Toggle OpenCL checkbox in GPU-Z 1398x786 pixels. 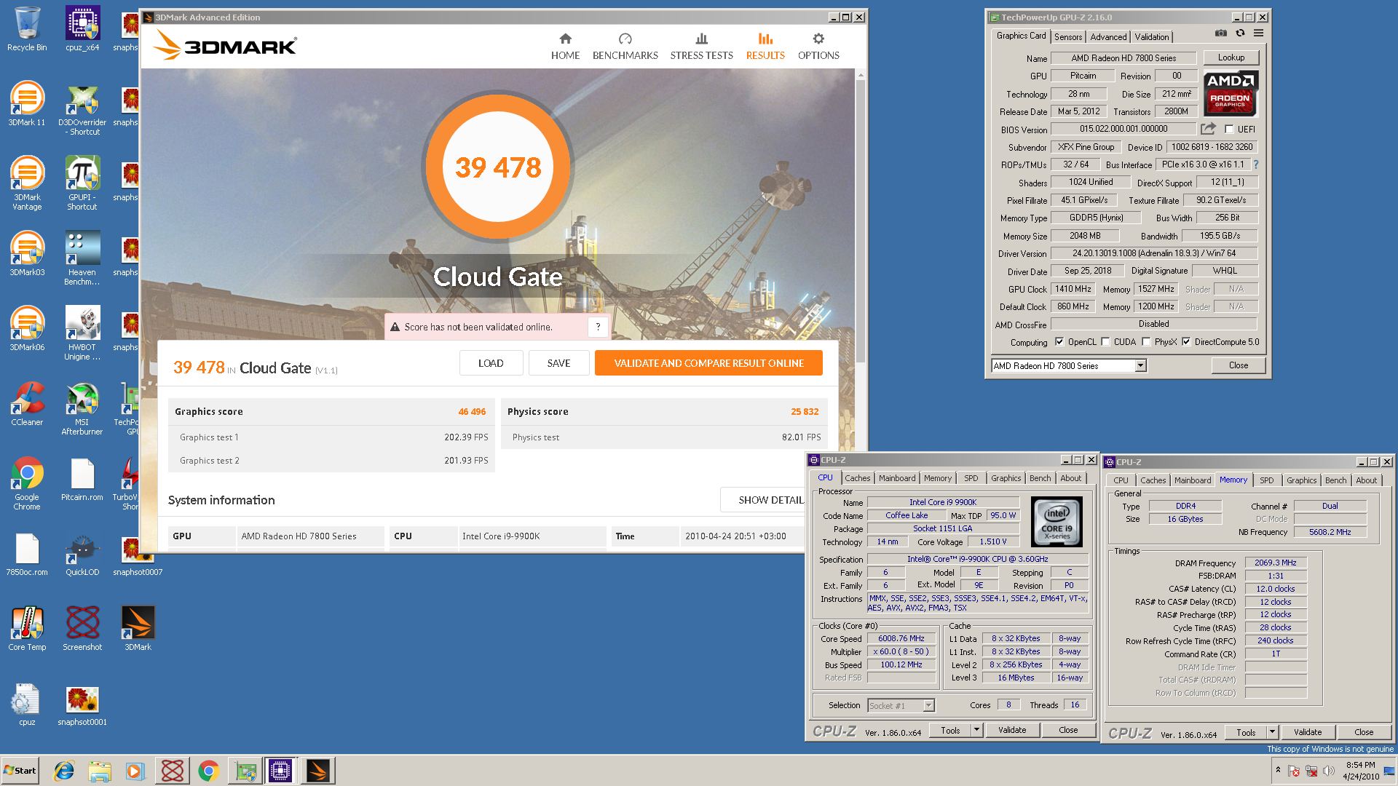(1059, 341)
